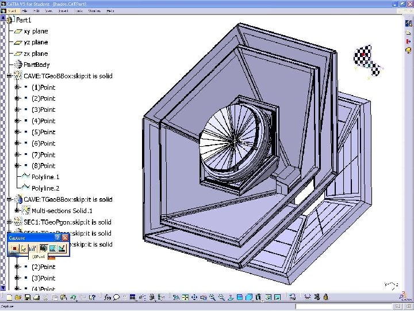
Task: Select capture area cursor icon in Capture dialog
Action: (24, 249)
